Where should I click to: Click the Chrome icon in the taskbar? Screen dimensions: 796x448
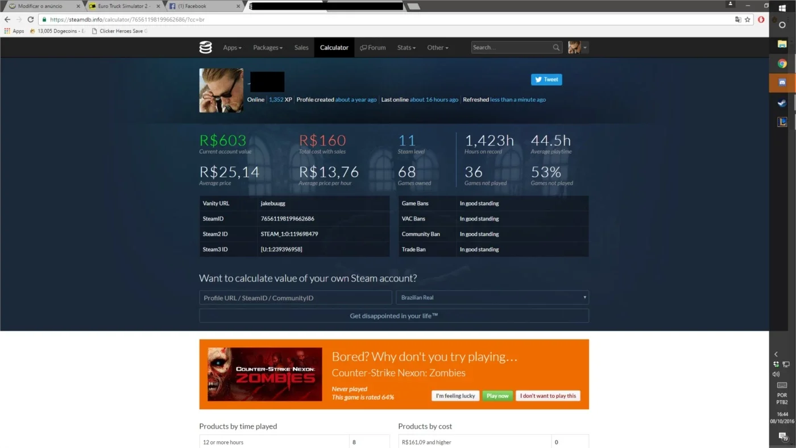coord(782,64)
